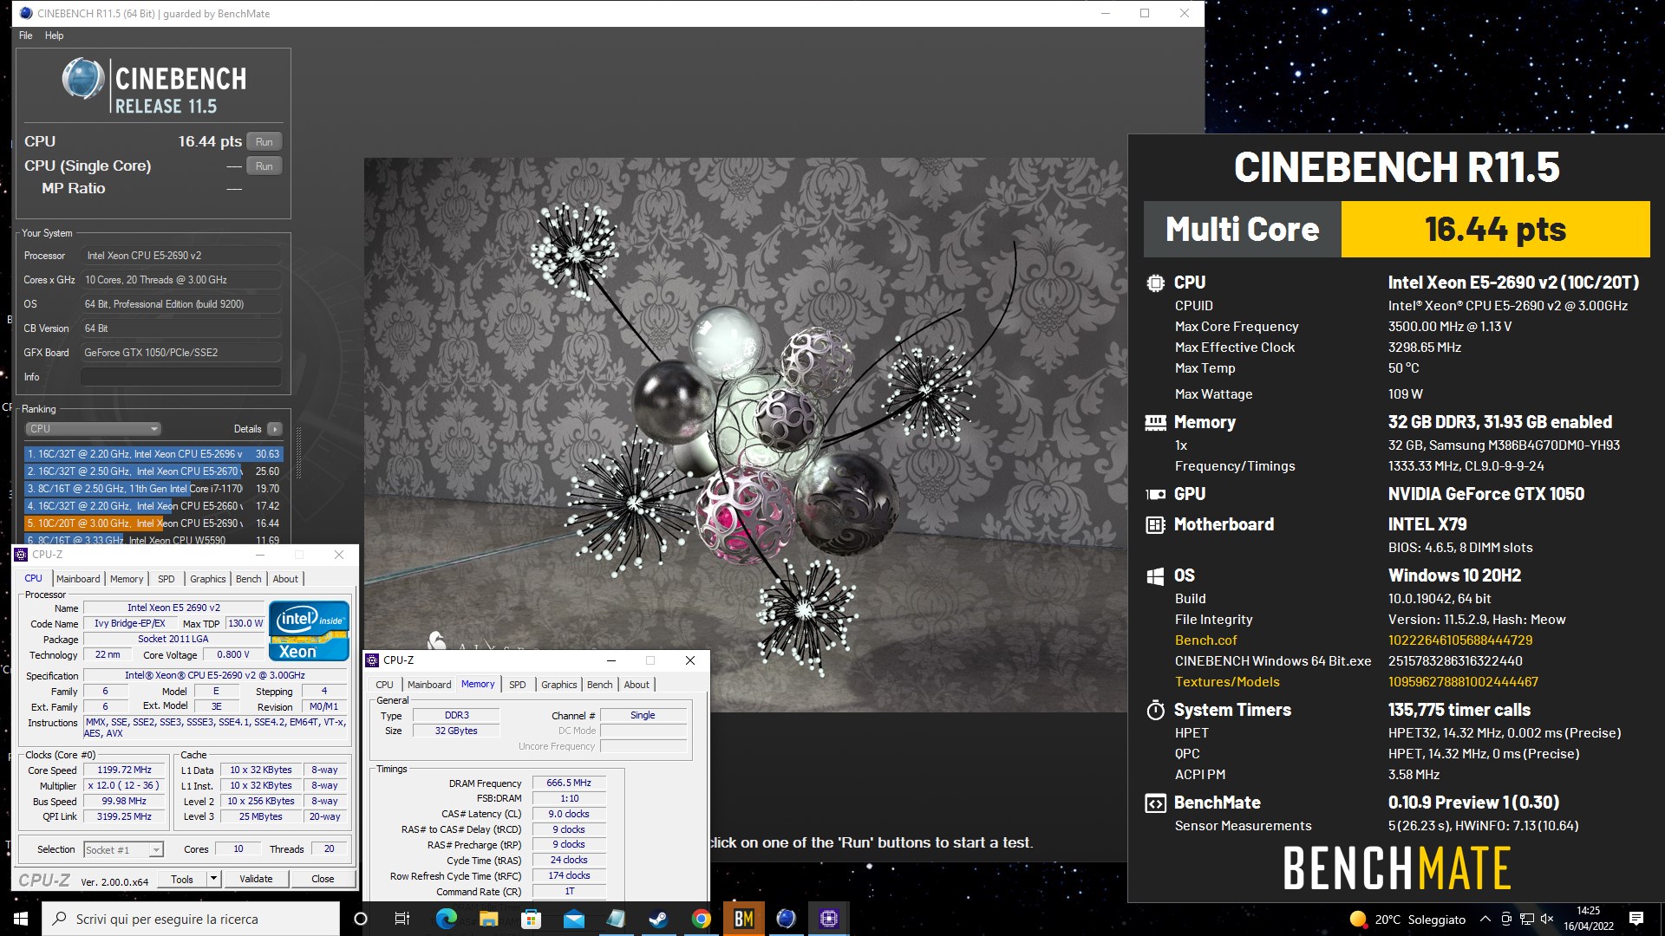Switch to BenchMate taskbar icon
The height and width of the screenshot is (936, 1665).
coord(743,919)
